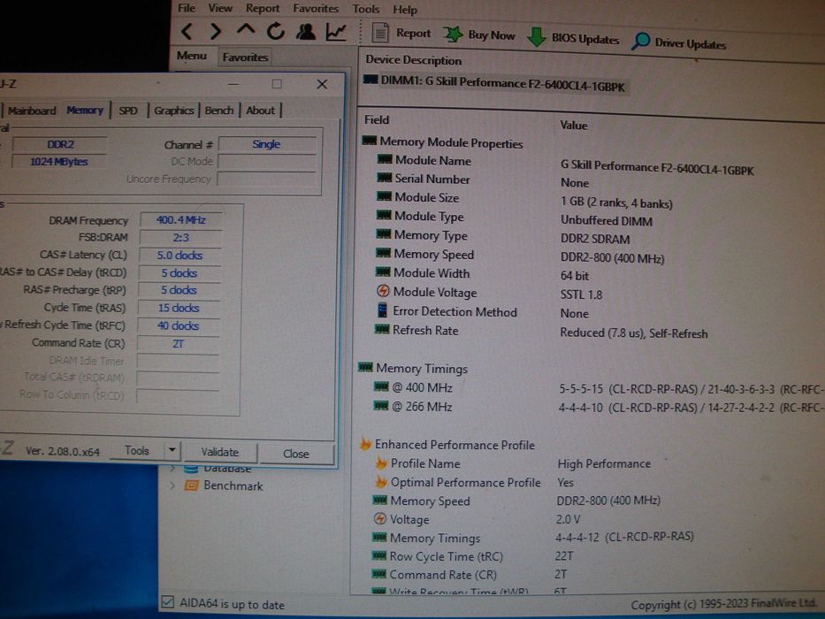
Task: Click the AIDA64 up arrow icon
Action: 245,30
